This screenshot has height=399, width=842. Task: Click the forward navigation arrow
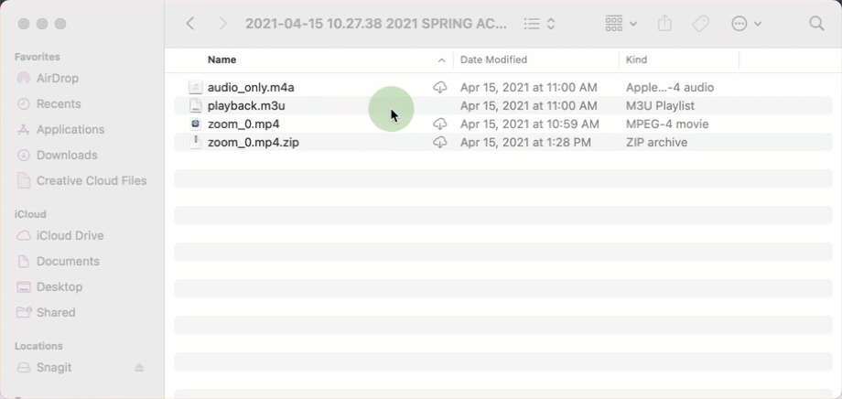(223, 24)
